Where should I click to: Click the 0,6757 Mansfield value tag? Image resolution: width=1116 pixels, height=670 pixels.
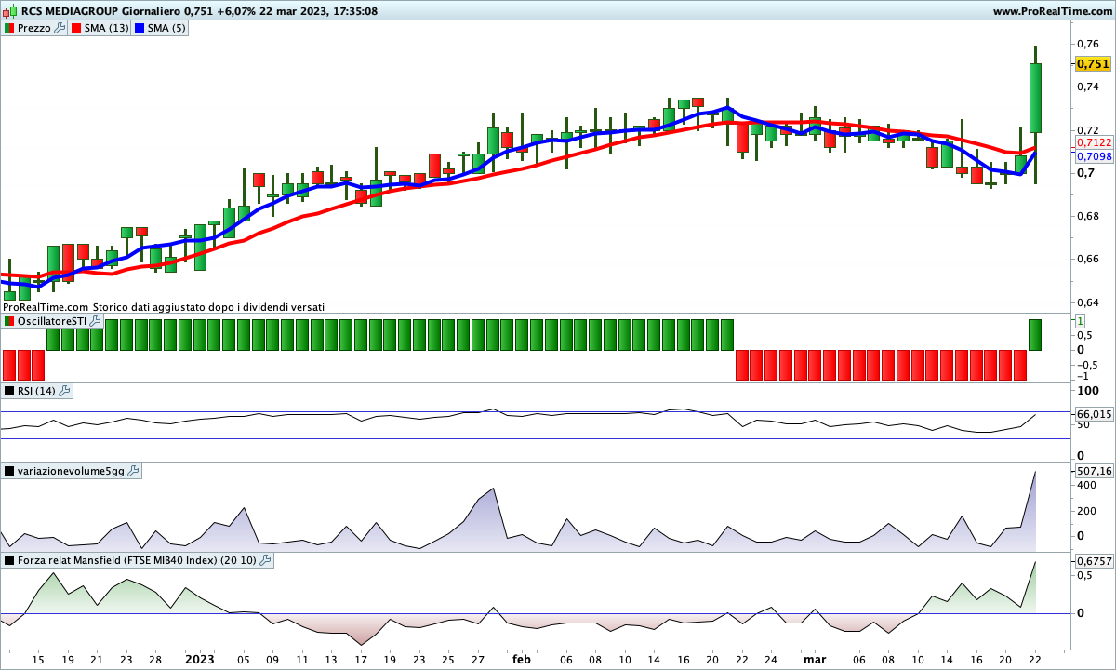tap(1095, 561)
